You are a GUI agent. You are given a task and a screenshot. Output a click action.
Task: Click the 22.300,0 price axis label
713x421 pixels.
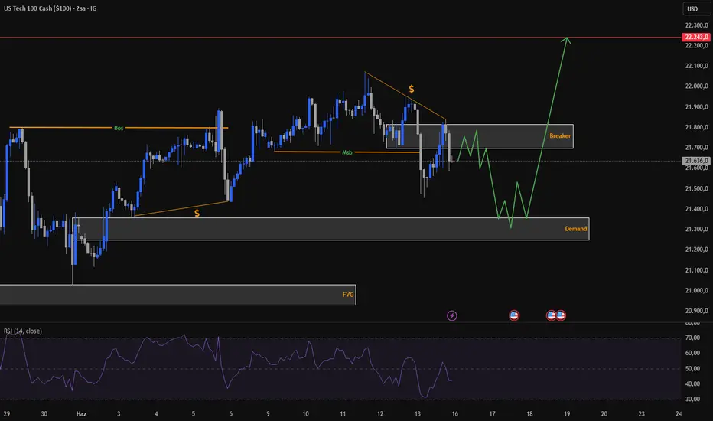[x=696, y=25]
